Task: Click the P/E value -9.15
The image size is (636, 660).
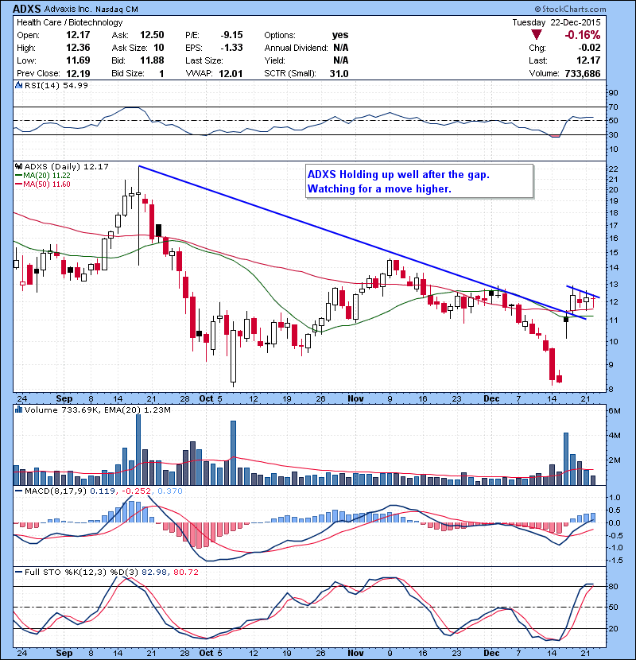Action: (x=231, y=35)
